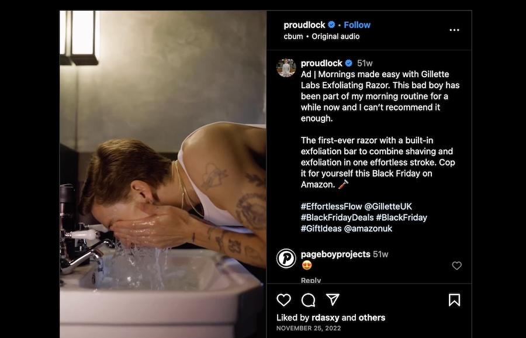Screen dimensions: 526x338
Task: View rdasxy profile from the likes line
Action: [325, 318]
